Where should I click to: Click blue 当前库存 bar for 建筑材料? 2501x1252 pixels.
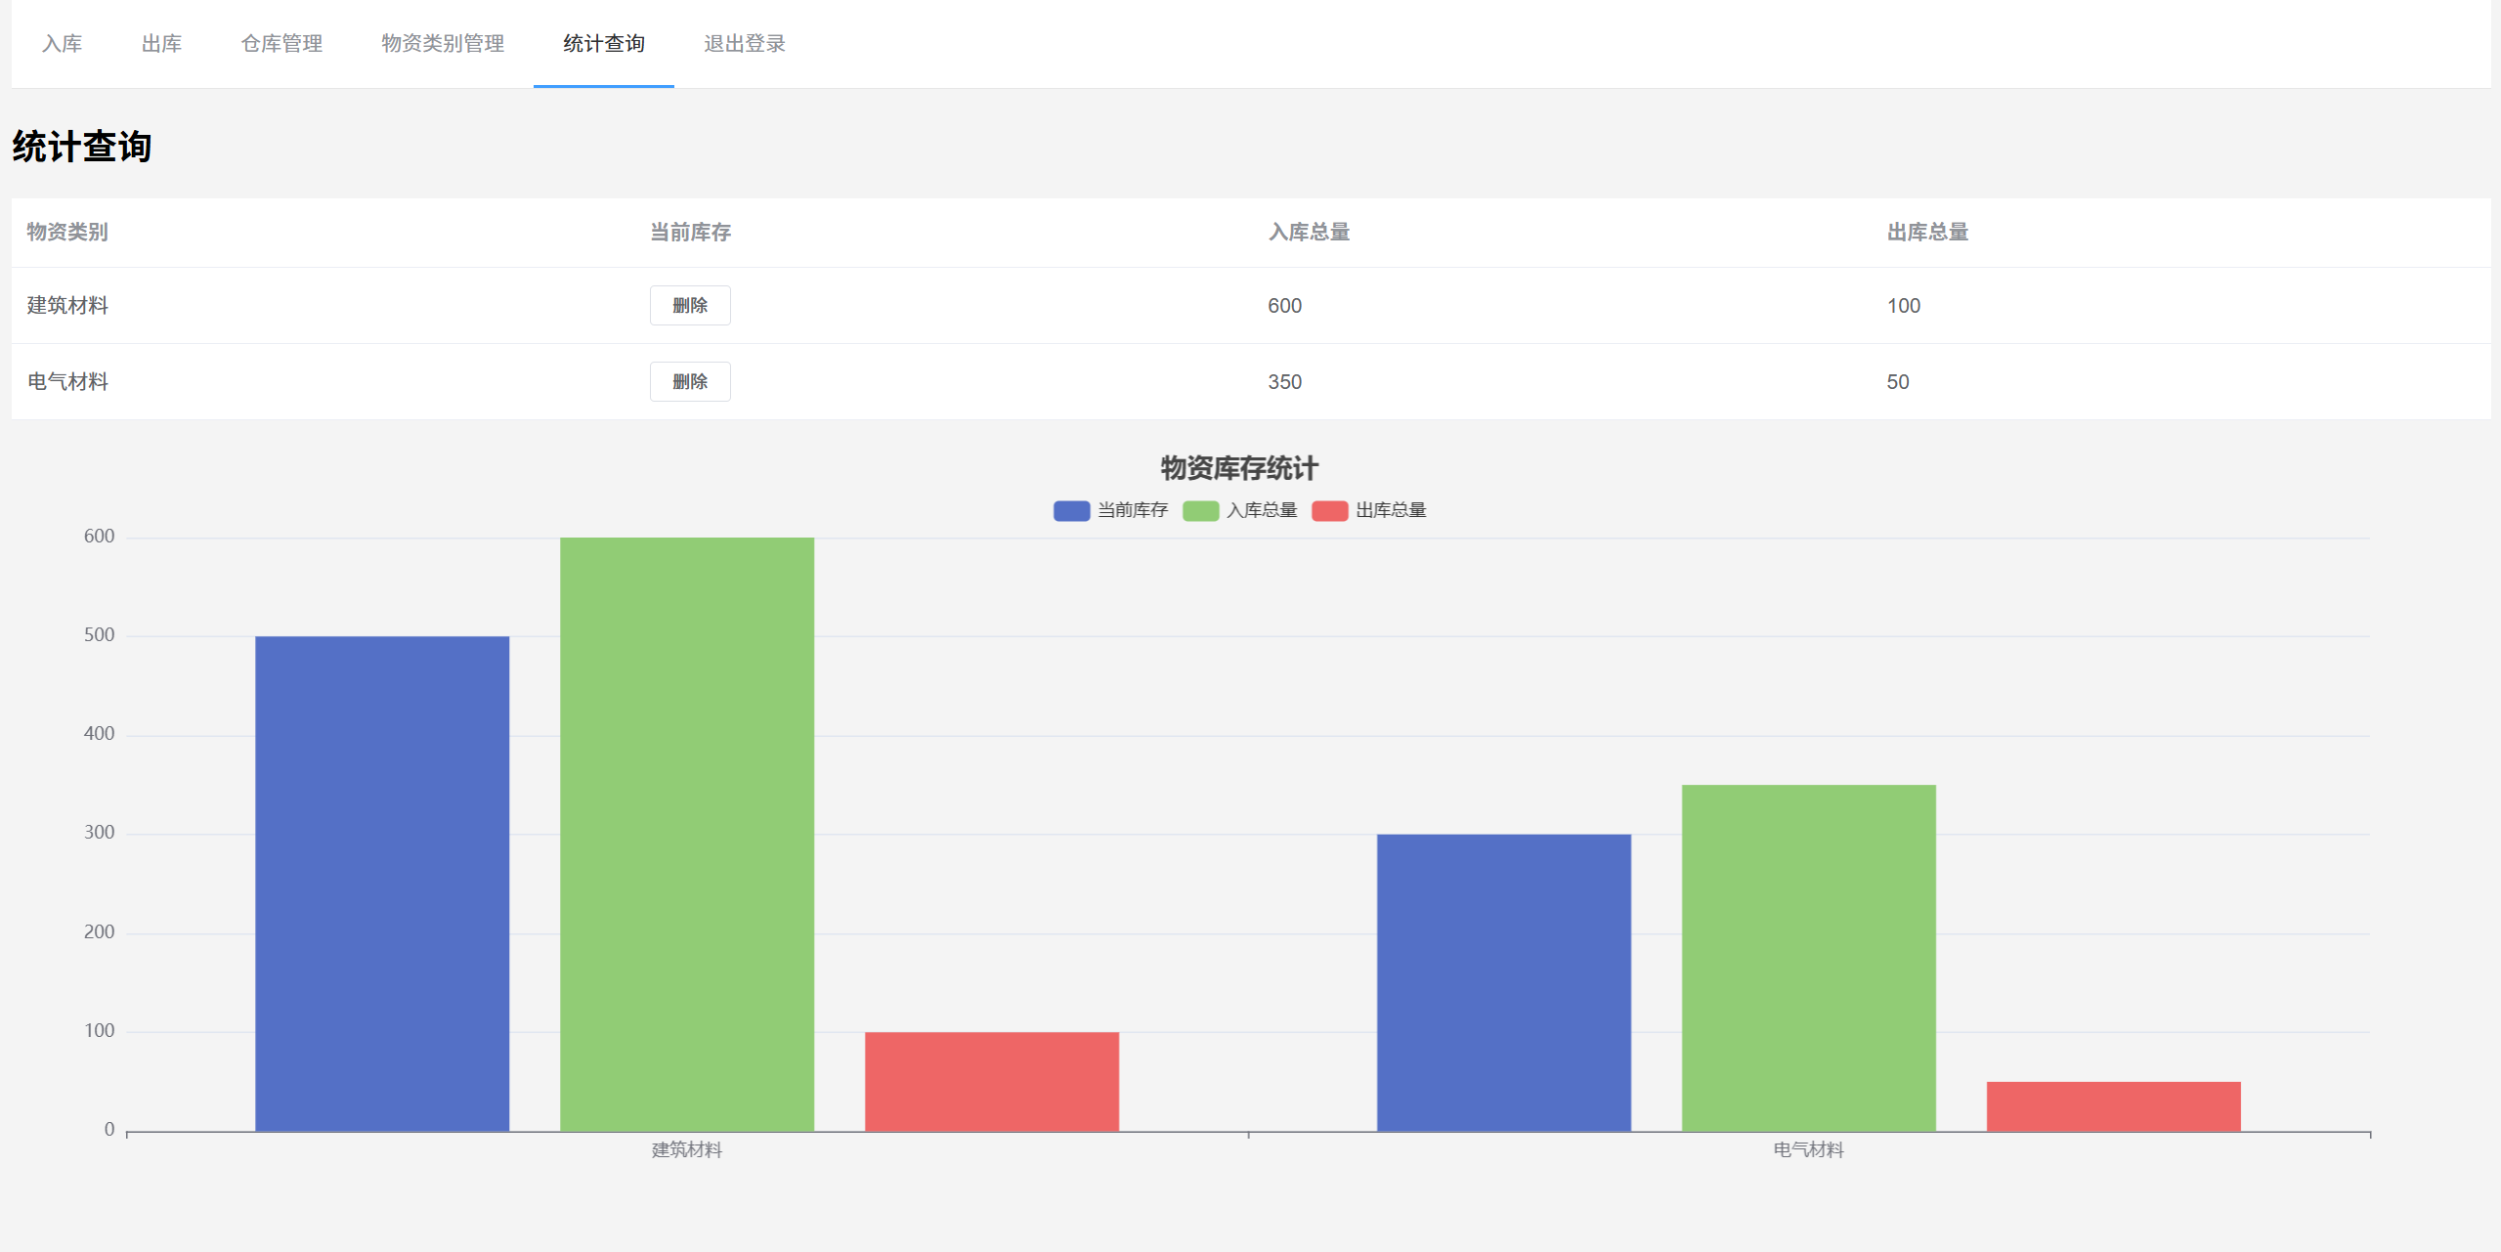(382, 883)
